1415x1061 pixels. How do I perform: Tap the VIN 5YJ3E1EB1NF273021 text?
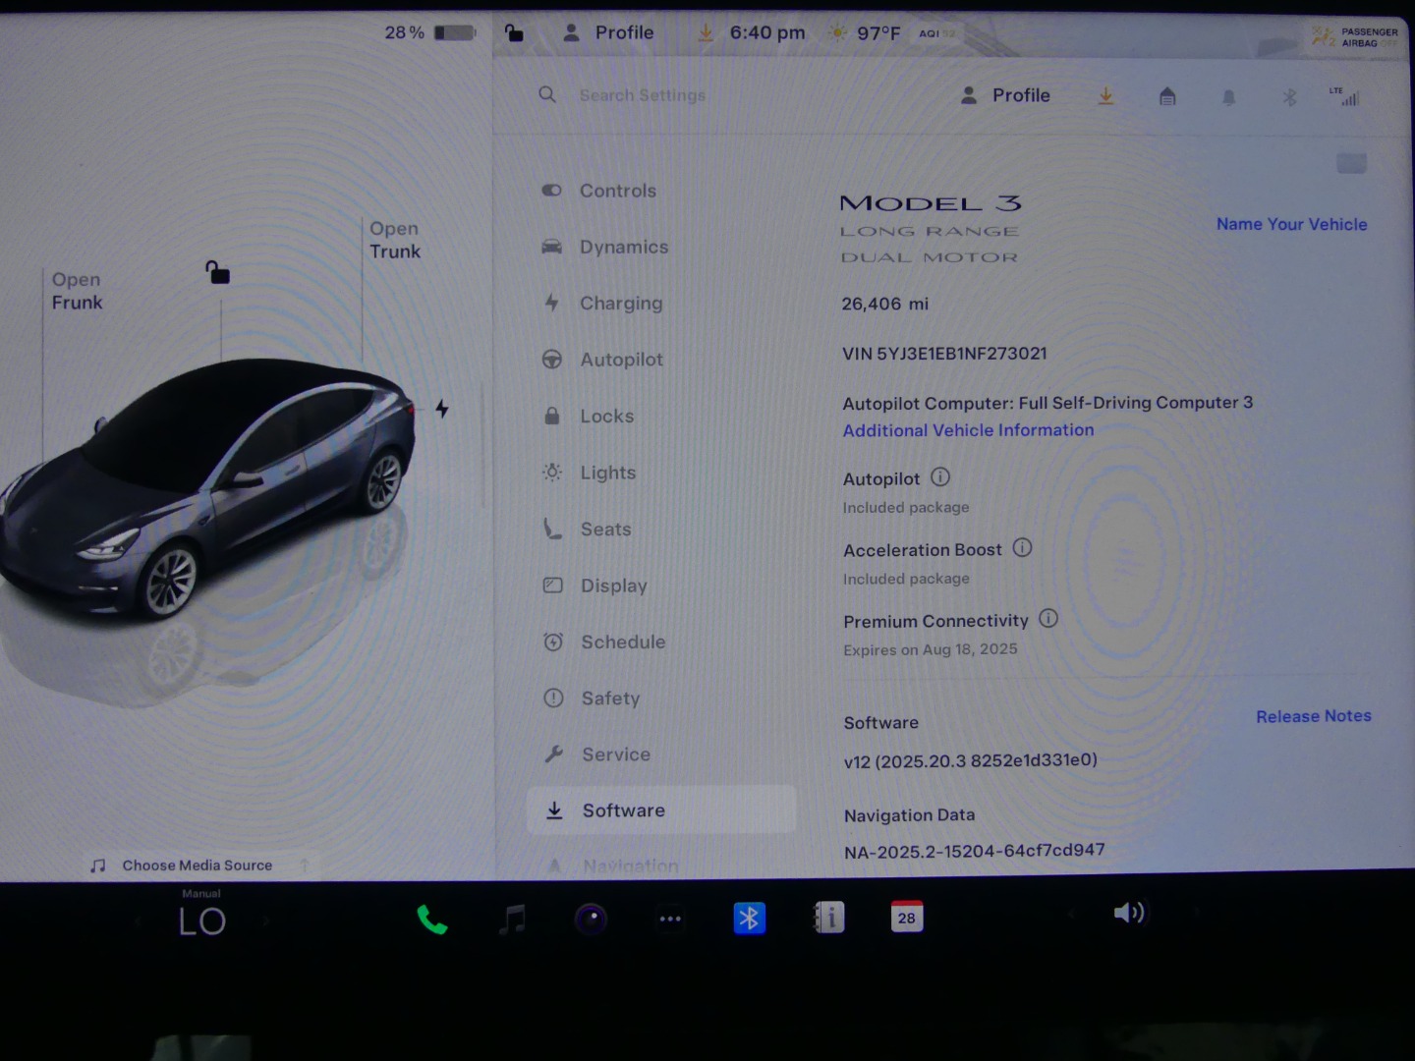point(944,354)
